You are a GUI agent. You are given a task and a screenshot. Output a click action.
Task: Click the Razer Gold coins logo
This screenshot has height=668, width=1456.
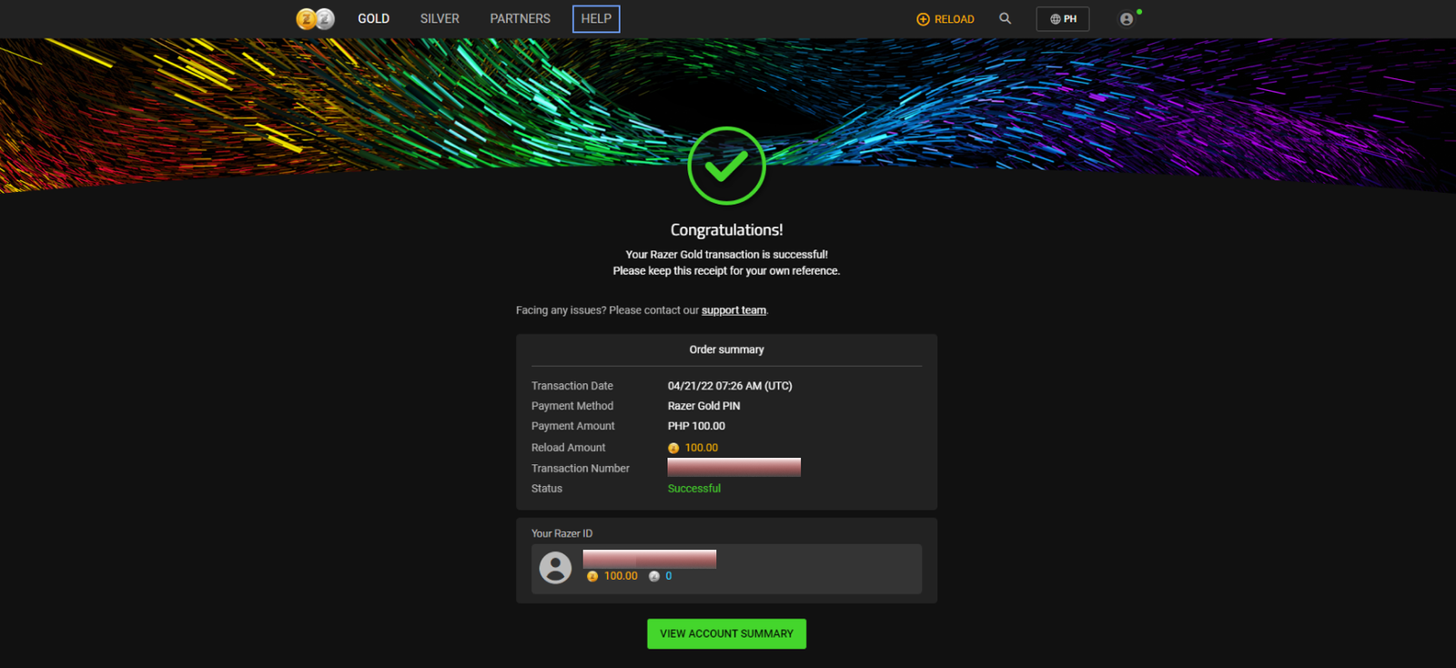(315, 18)
